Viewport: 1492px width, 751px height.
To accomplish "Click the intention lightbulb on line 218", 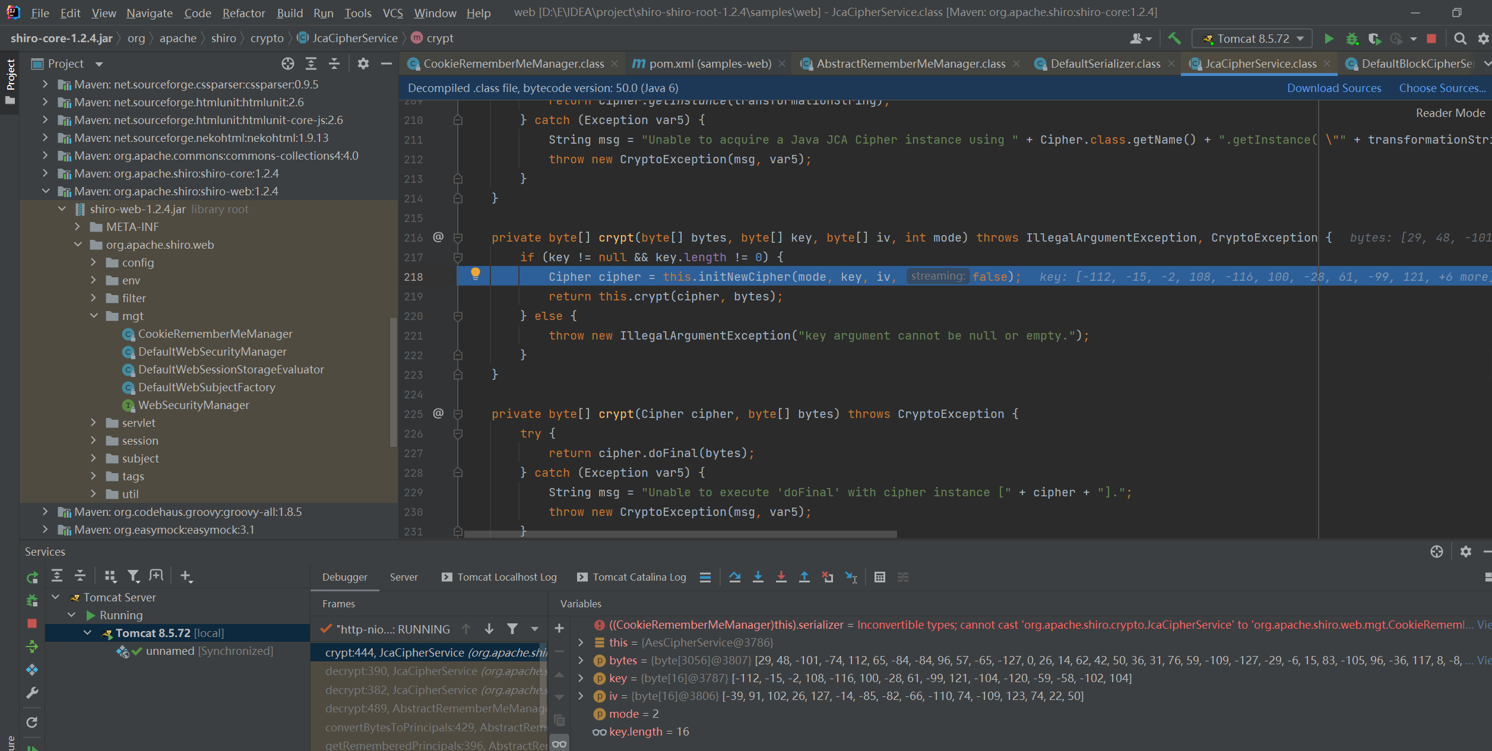I will [475, 274].
